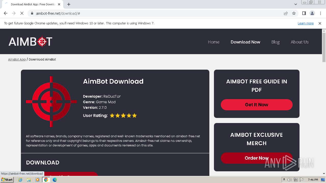Viewport: 326px width, 183px height.
Task: Launch Internet Explorer from the taskbar
Action: (x=20, y=180)
